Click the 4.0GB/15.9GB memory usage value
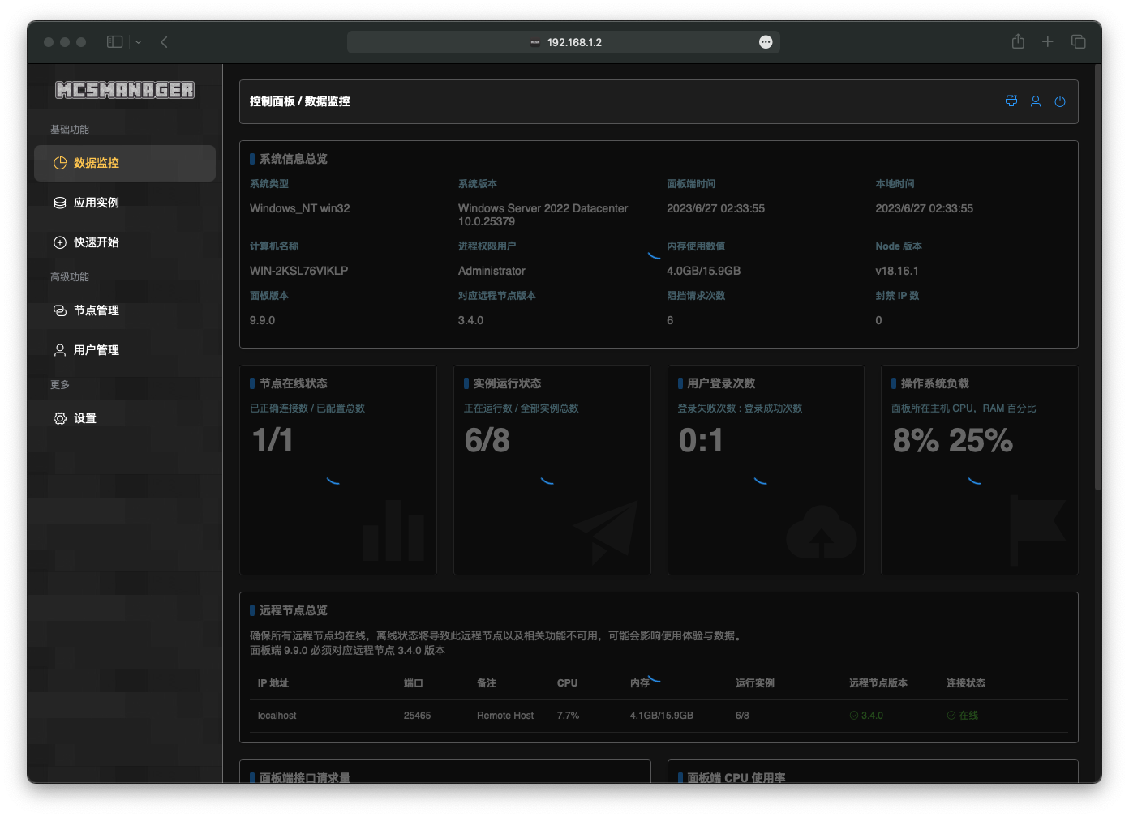The image size is (1129, 817). (x=704, y=271)
